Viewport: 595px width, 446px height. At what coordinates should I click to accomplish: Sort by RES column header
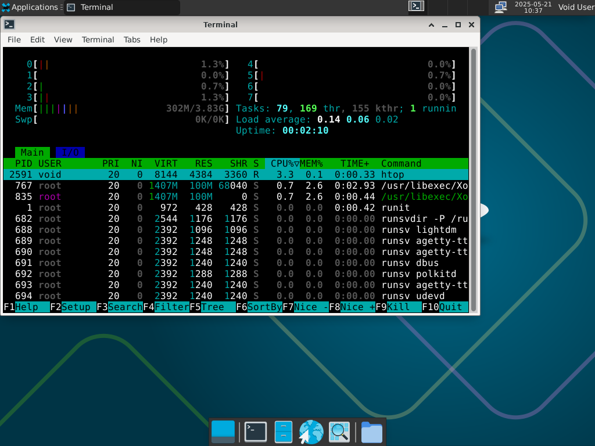(203, 163)
